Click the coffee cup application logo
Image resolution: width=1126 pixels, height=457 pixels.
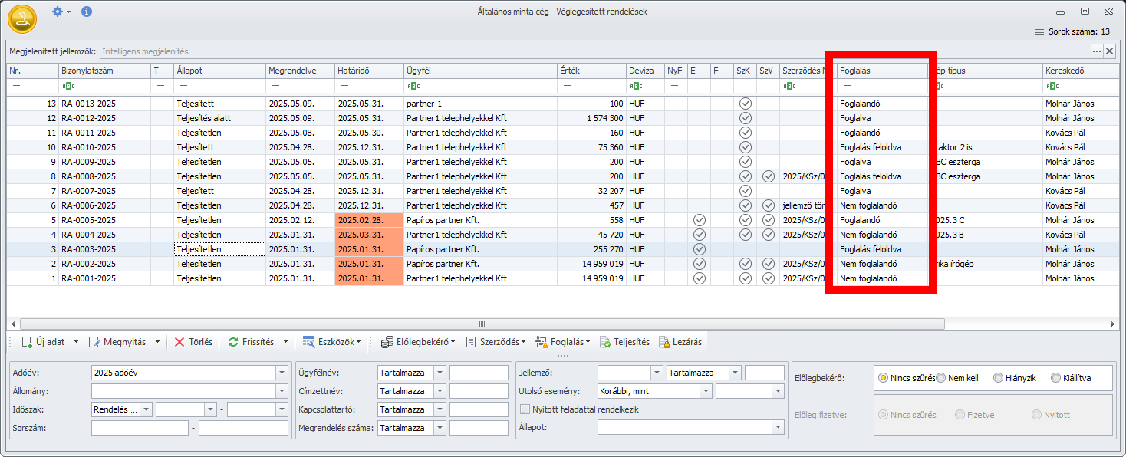[22, 18]
